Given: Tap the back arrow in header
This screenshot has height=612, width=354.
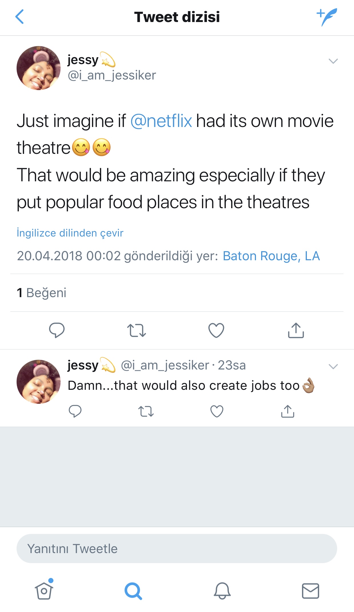Looking at the screenshot, I should (x=19, y=17).
